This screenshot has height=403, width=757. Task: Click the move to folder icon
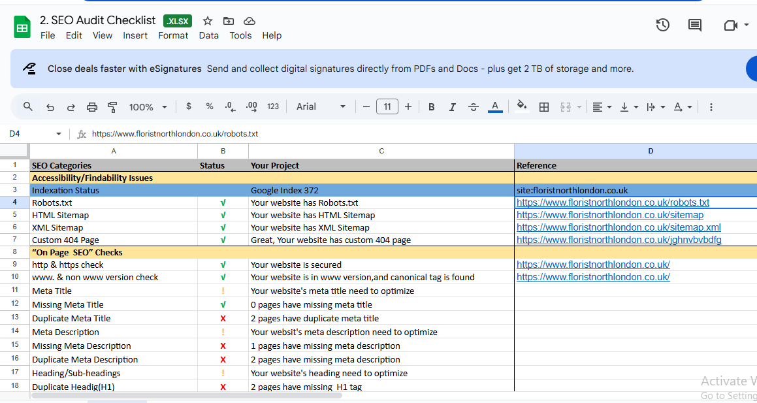[x=229, y=21]
